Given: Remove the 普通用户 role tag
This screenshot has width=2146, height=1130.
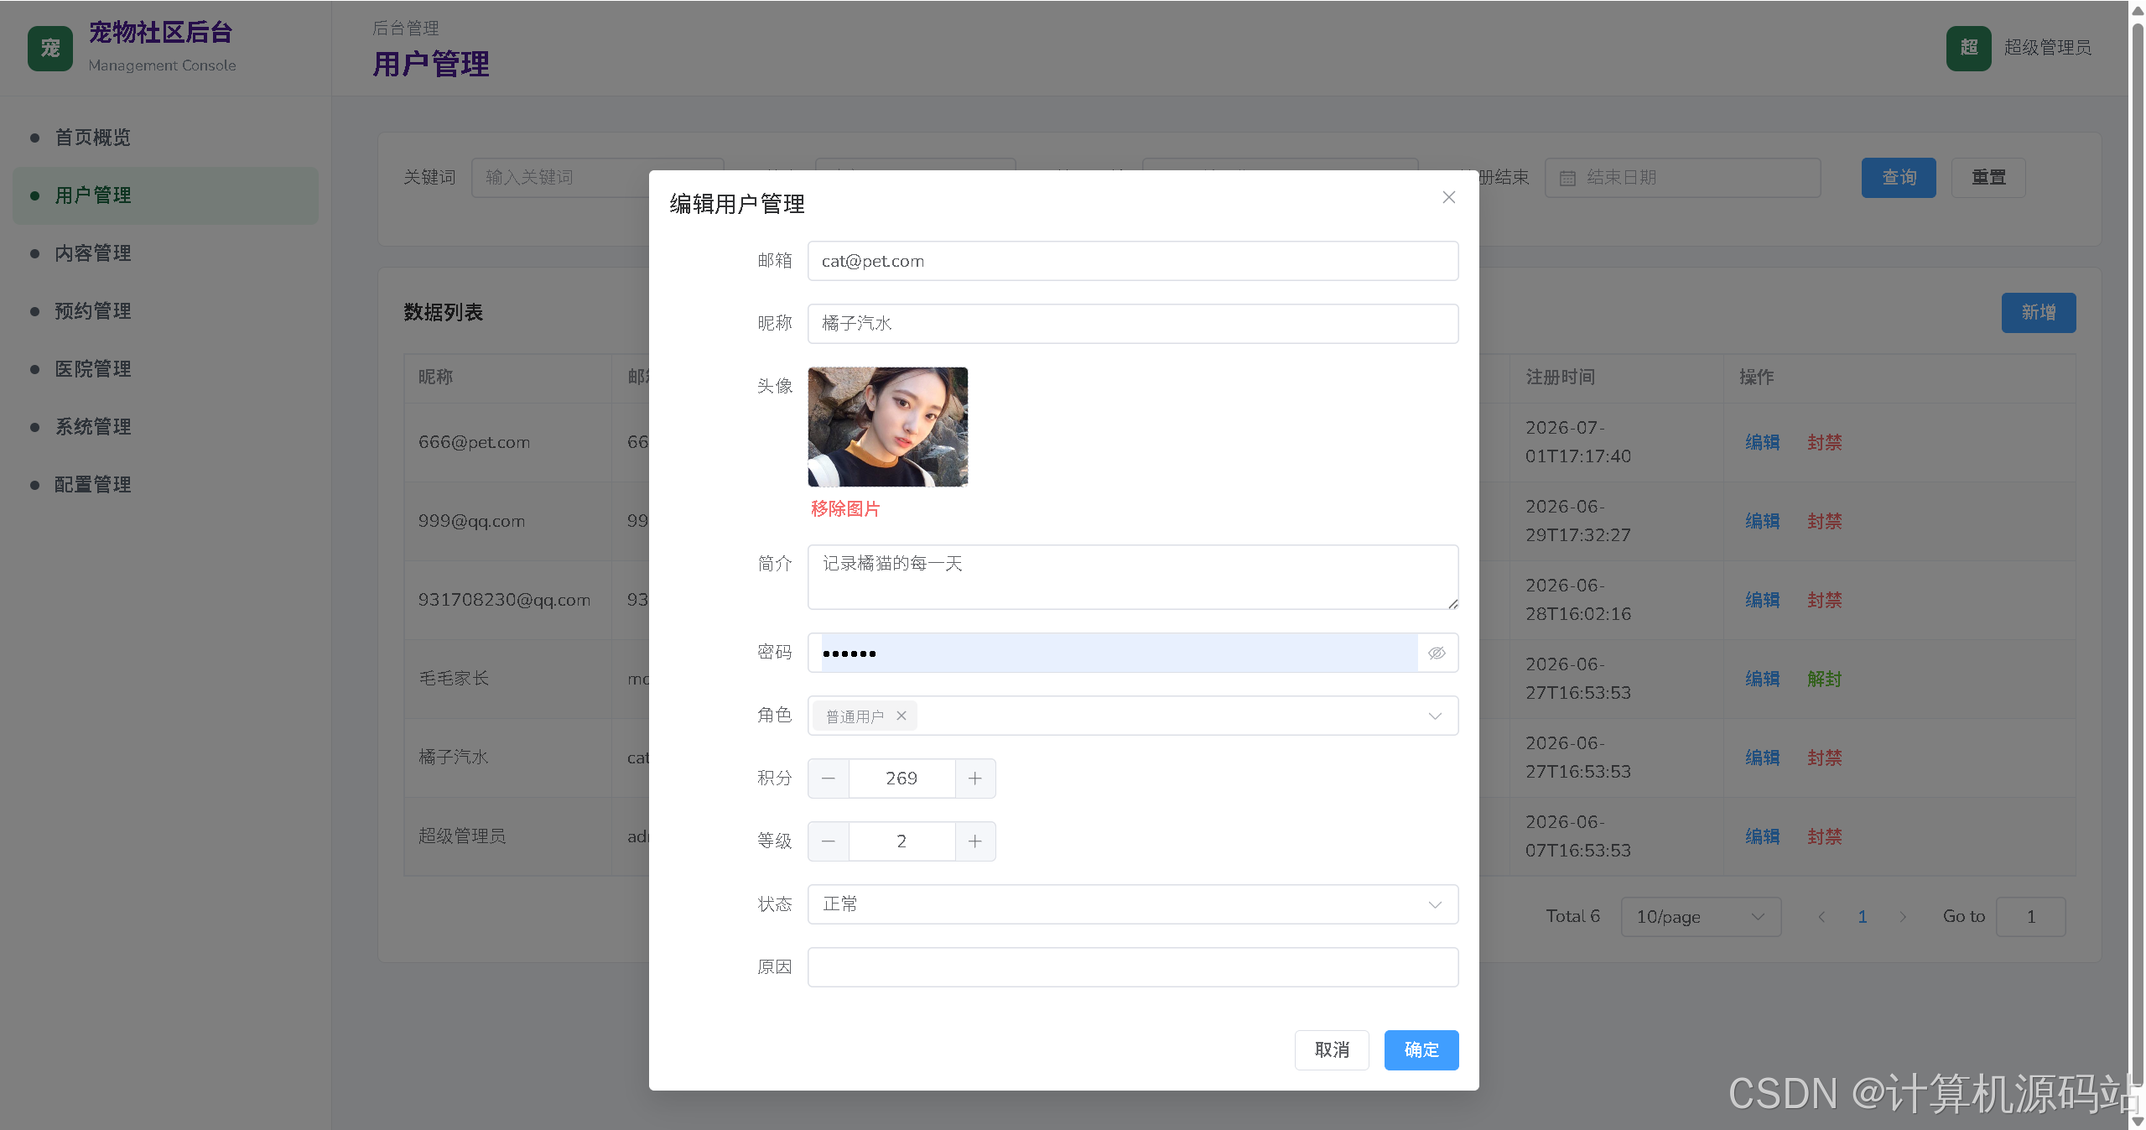Looking at the screenshot, I should pos(902,716).
